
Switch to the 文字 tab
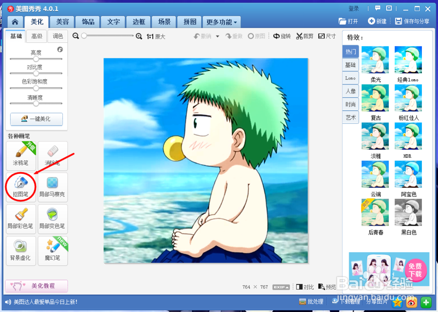point(113,22)
